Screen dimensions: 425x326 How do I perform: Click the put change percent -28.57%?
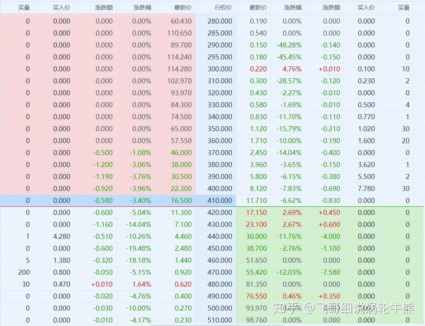[288, 81]
